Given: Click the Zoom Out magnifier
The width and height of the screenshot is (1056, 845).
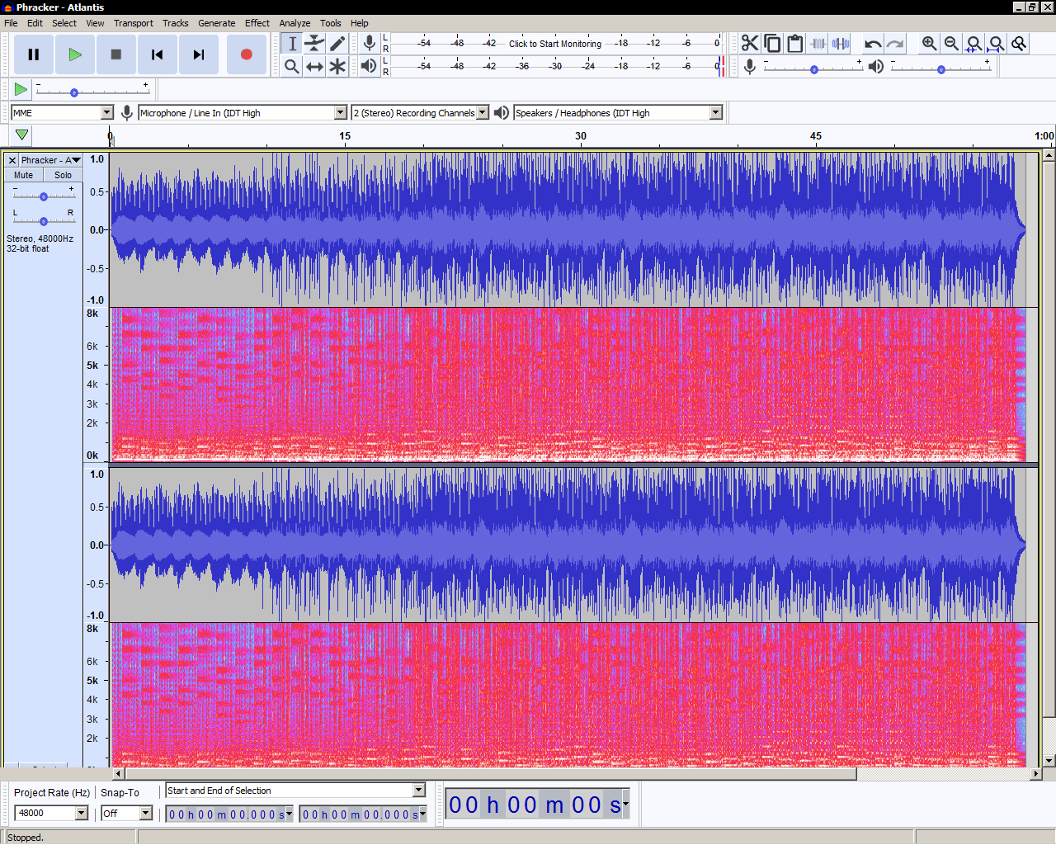Looking at the screenshot, I should [952, 44].
